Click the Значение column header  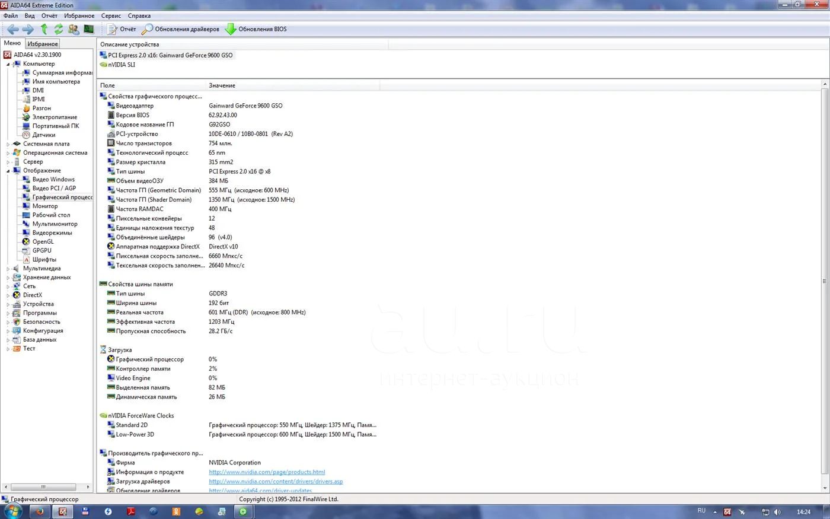tap(292, 85)
